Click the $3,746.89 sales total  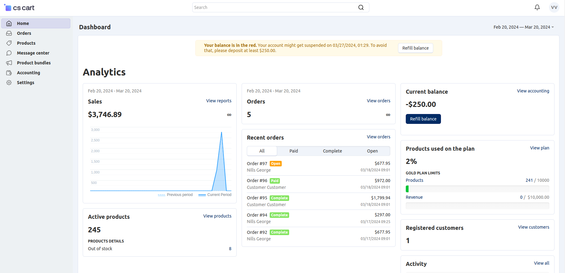[105, 115]
